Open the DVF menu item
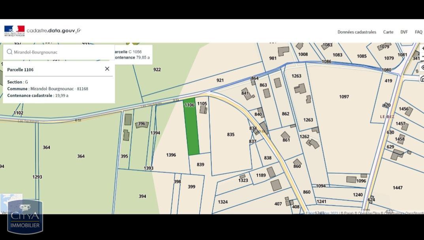 [x=404, y=32]
